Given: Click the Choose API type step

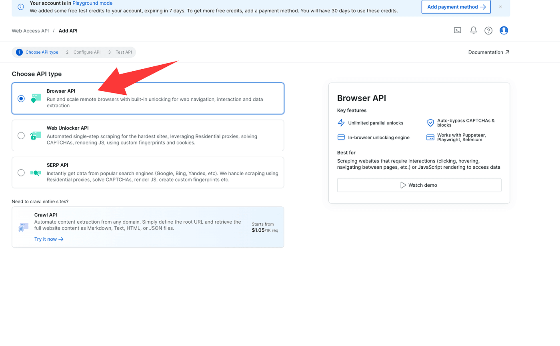Looking at the screenshot, I should click(38, 52).
